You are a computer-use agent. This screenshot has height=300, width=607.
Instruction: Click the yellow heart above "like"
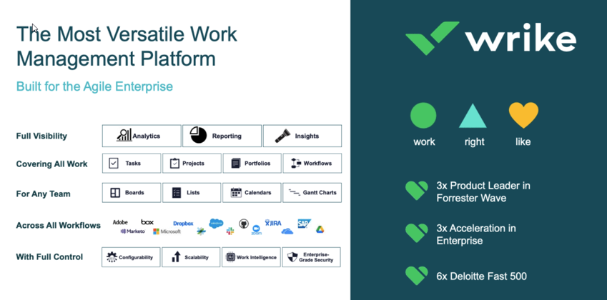click(523, 115)
